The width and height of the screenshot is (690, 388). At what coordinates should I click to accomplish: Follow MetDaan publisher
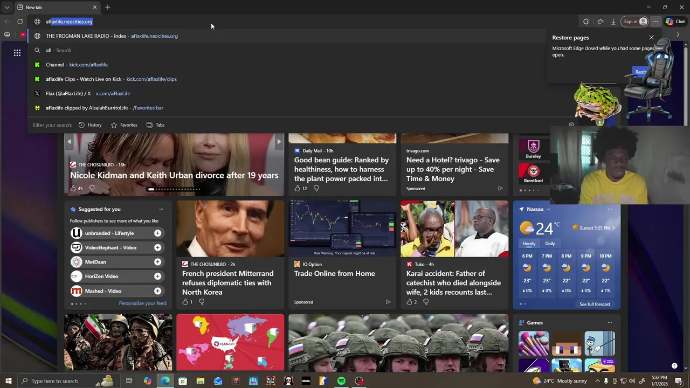[x=157, y=262]
